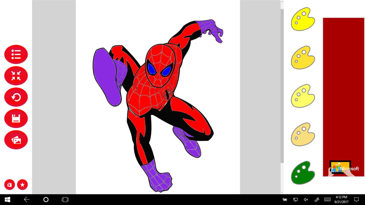365x205 pixels.
Task: Save the drawing with the floppy disk button
Action: 16,118
